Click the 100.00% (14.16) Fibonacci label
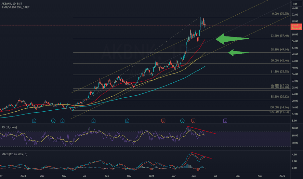 click(279, 107)
